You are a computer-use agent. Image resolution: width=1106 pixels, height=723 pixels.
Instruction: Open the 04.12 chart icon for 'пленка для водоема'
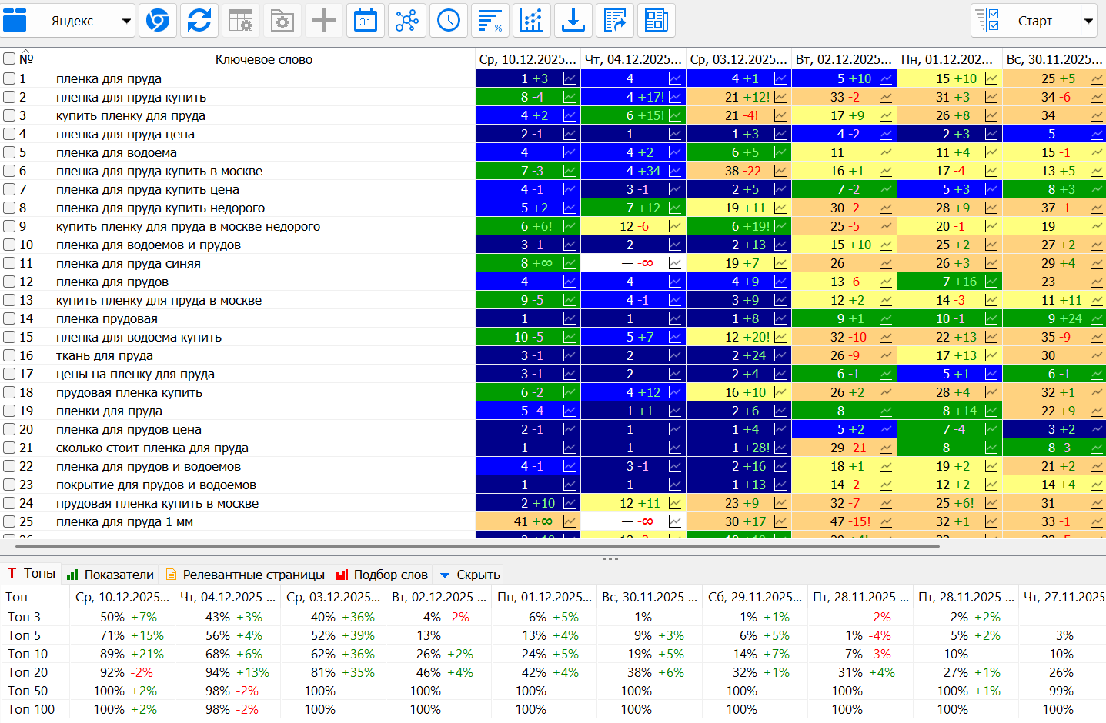point(675,152)
